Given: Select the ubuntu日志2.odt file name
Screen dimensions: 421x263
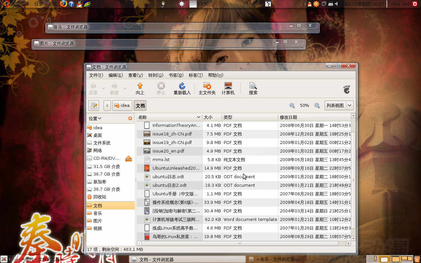Looking at the screenshot, I should (x=169, y=185).
